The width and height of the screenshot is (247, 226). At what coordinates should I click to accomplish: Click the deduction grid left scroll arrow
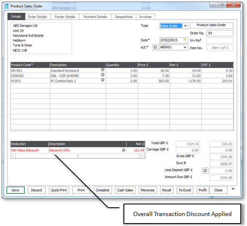[x=13, y=156]
